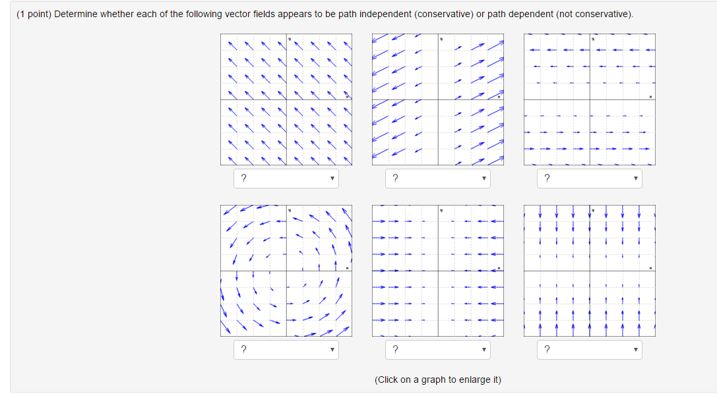The image size is (717, 394).
Task: Expand the dropdown arrow for the last vector field
Action: tap(636, 350)
